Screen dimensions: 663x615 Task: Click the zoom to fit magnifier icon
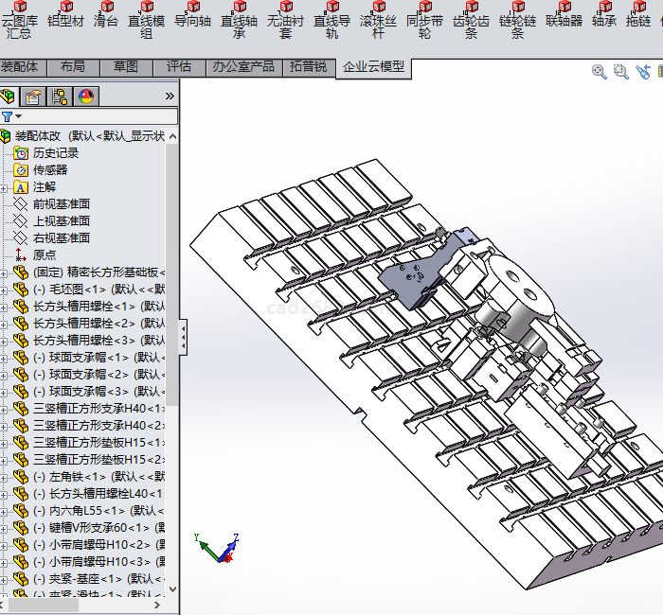[x=599, y=72]
